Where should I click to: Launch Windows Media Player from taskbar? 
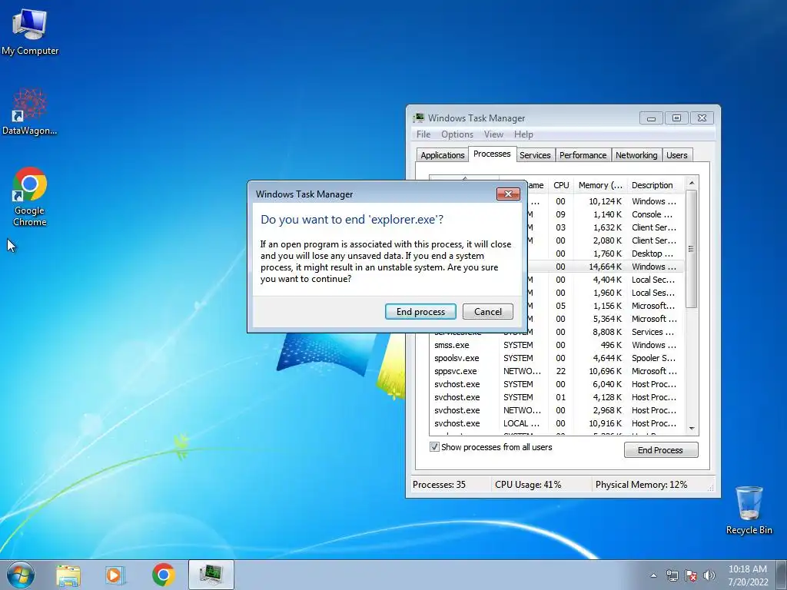115,575
